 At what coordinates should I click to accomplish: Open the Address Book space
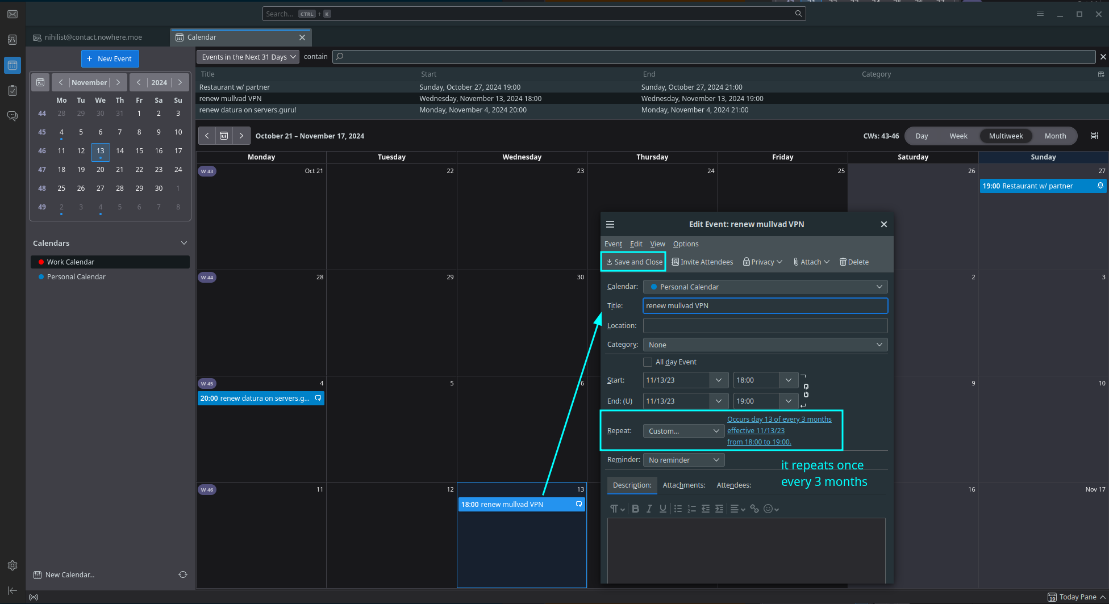click(12, 40)
